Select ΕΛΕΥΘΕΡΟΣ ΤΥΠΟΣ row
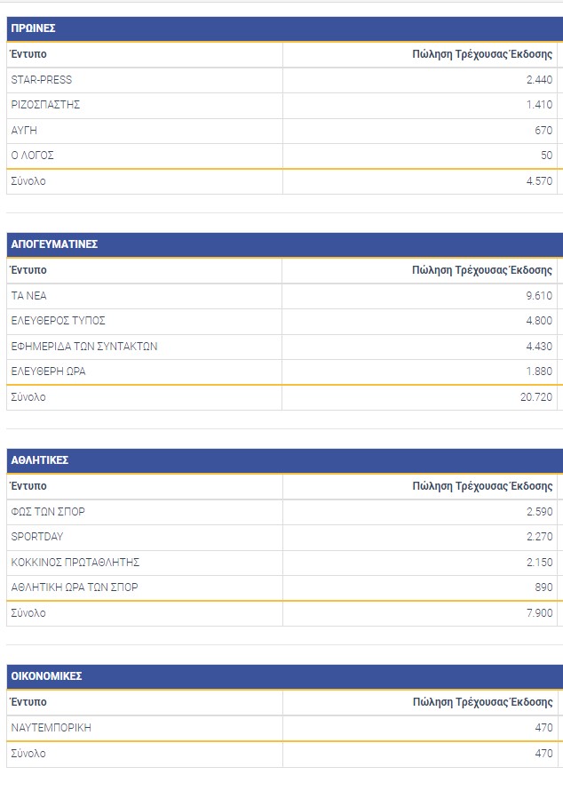Image resolution: width=563 pixels, height=791 pixels. click(x=59, y=321)
